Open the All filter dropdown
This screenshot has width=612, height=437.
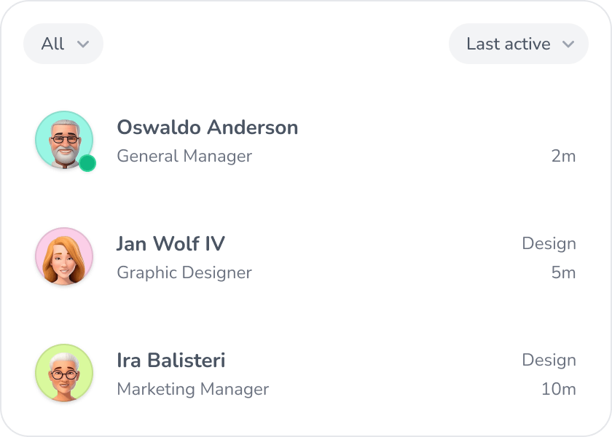click(x=63, y=44)
